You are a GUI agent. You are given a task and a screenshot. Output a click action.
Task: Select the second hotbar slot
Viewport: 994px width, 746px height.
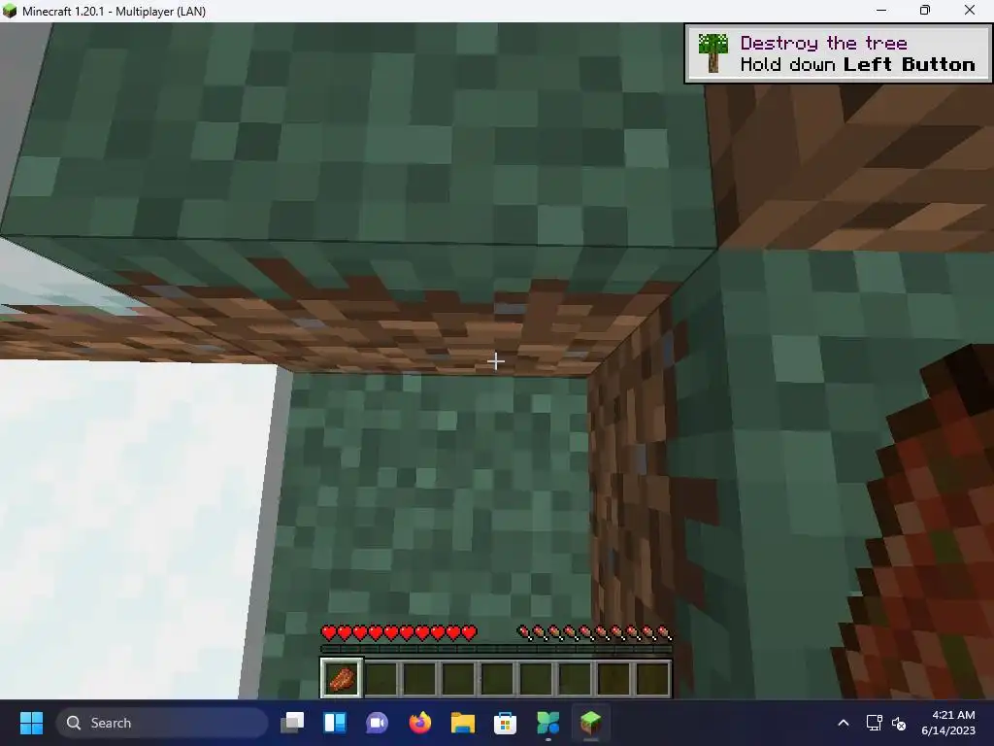381,677
